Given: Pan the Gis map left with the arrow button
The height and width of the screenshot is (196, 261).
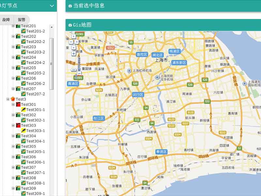Looking at the screenshot, I should [x=71, y=42].
